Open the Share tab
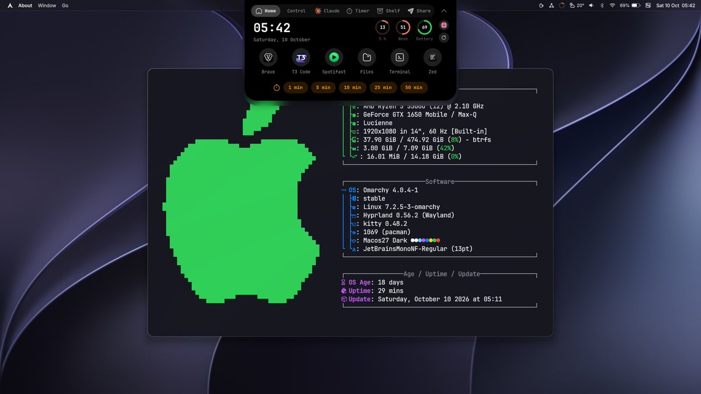 pos(419,11)
